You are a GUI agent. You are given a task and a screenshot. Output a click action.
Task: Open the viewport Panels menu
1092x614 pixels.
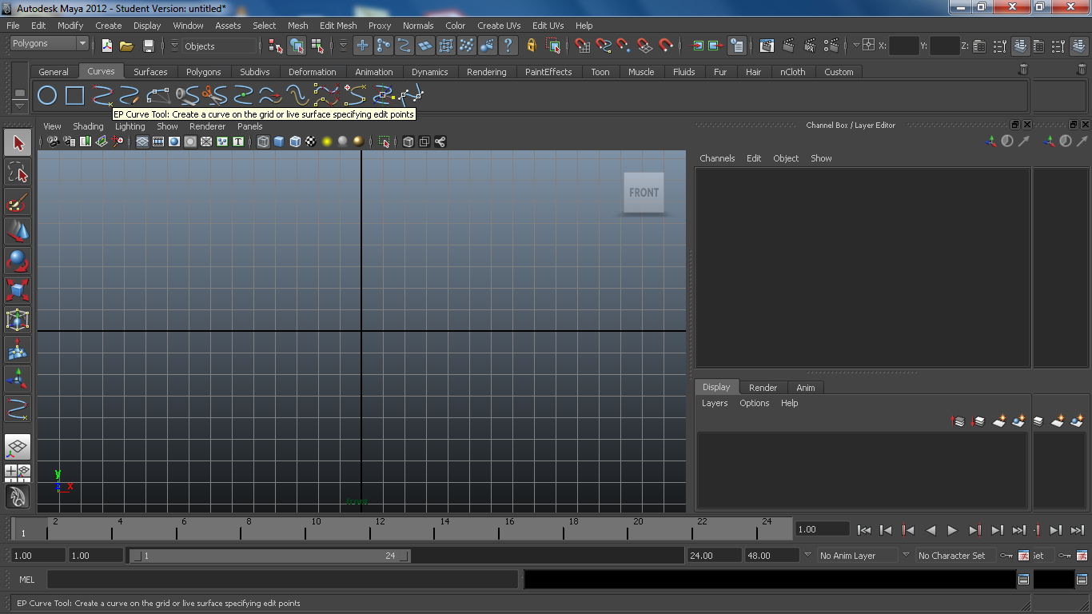pos(250,126)
